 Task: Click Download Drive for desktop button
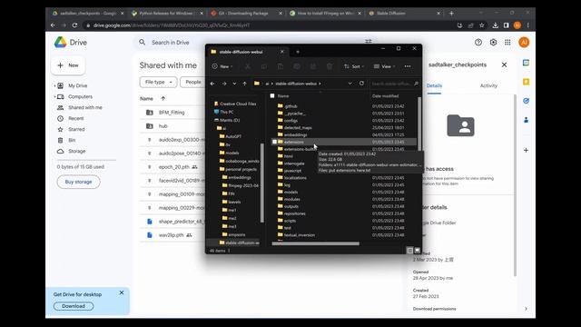point(74,306)
